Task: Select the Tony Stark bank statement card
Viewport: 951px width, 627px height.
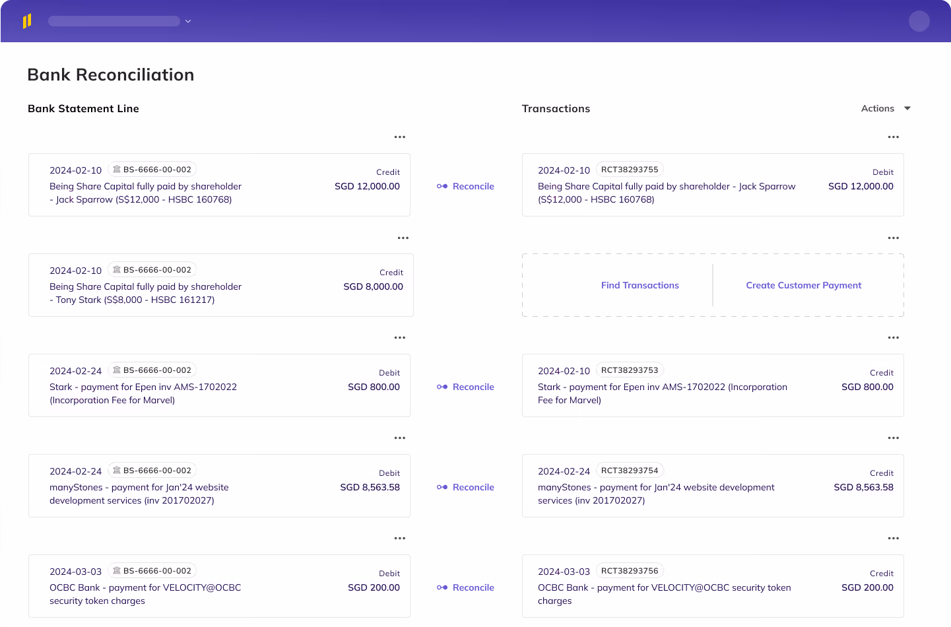Action: coord(220,284)
